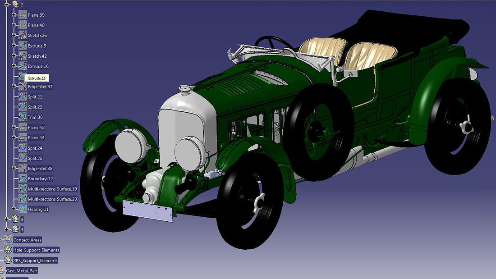Click the Split.22 feature icon
Screen dimensions: 496x279
coord(23,96)
